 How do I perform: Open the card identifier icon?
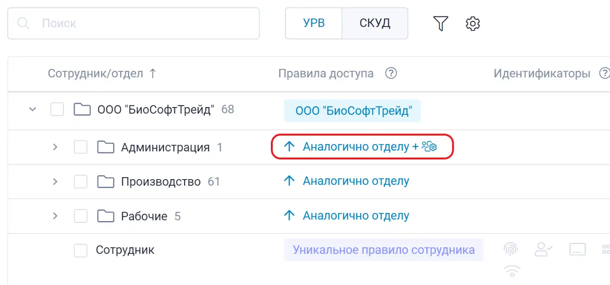tap(577, 250)
